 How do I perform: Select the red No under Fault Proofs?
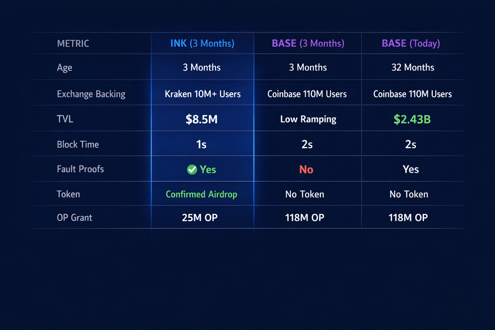306,169
